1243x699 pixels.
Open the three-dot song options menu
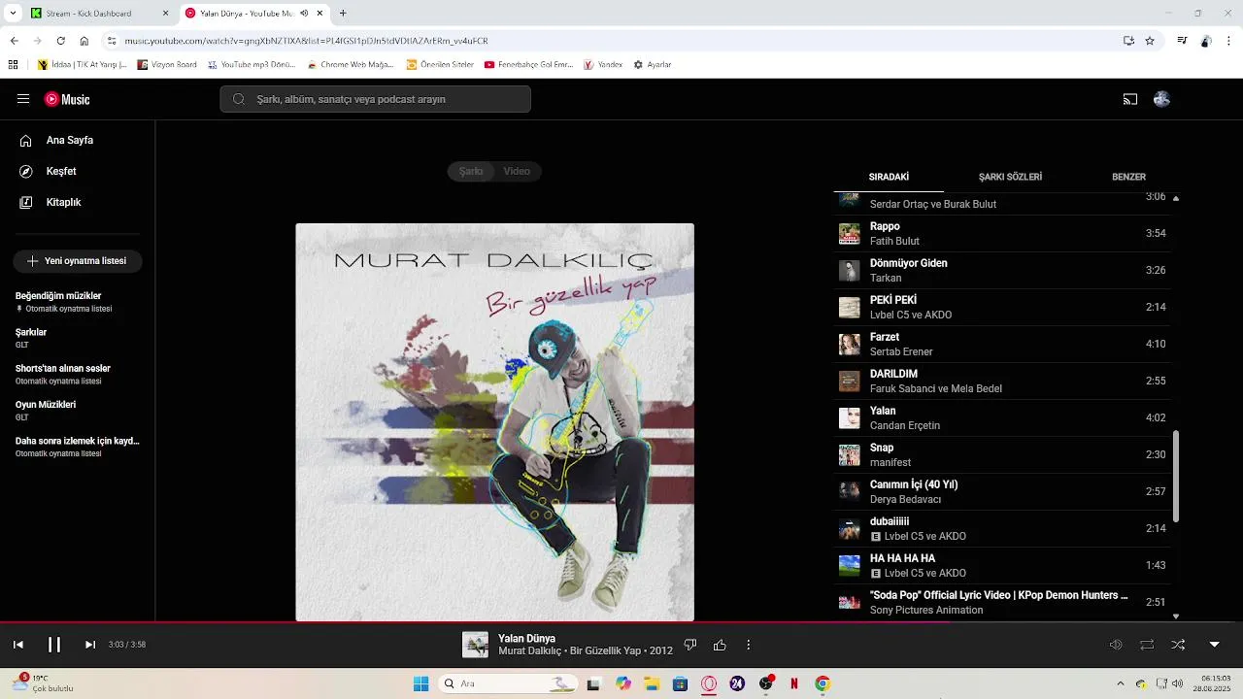pyautogui.click(x=749, y=645)
